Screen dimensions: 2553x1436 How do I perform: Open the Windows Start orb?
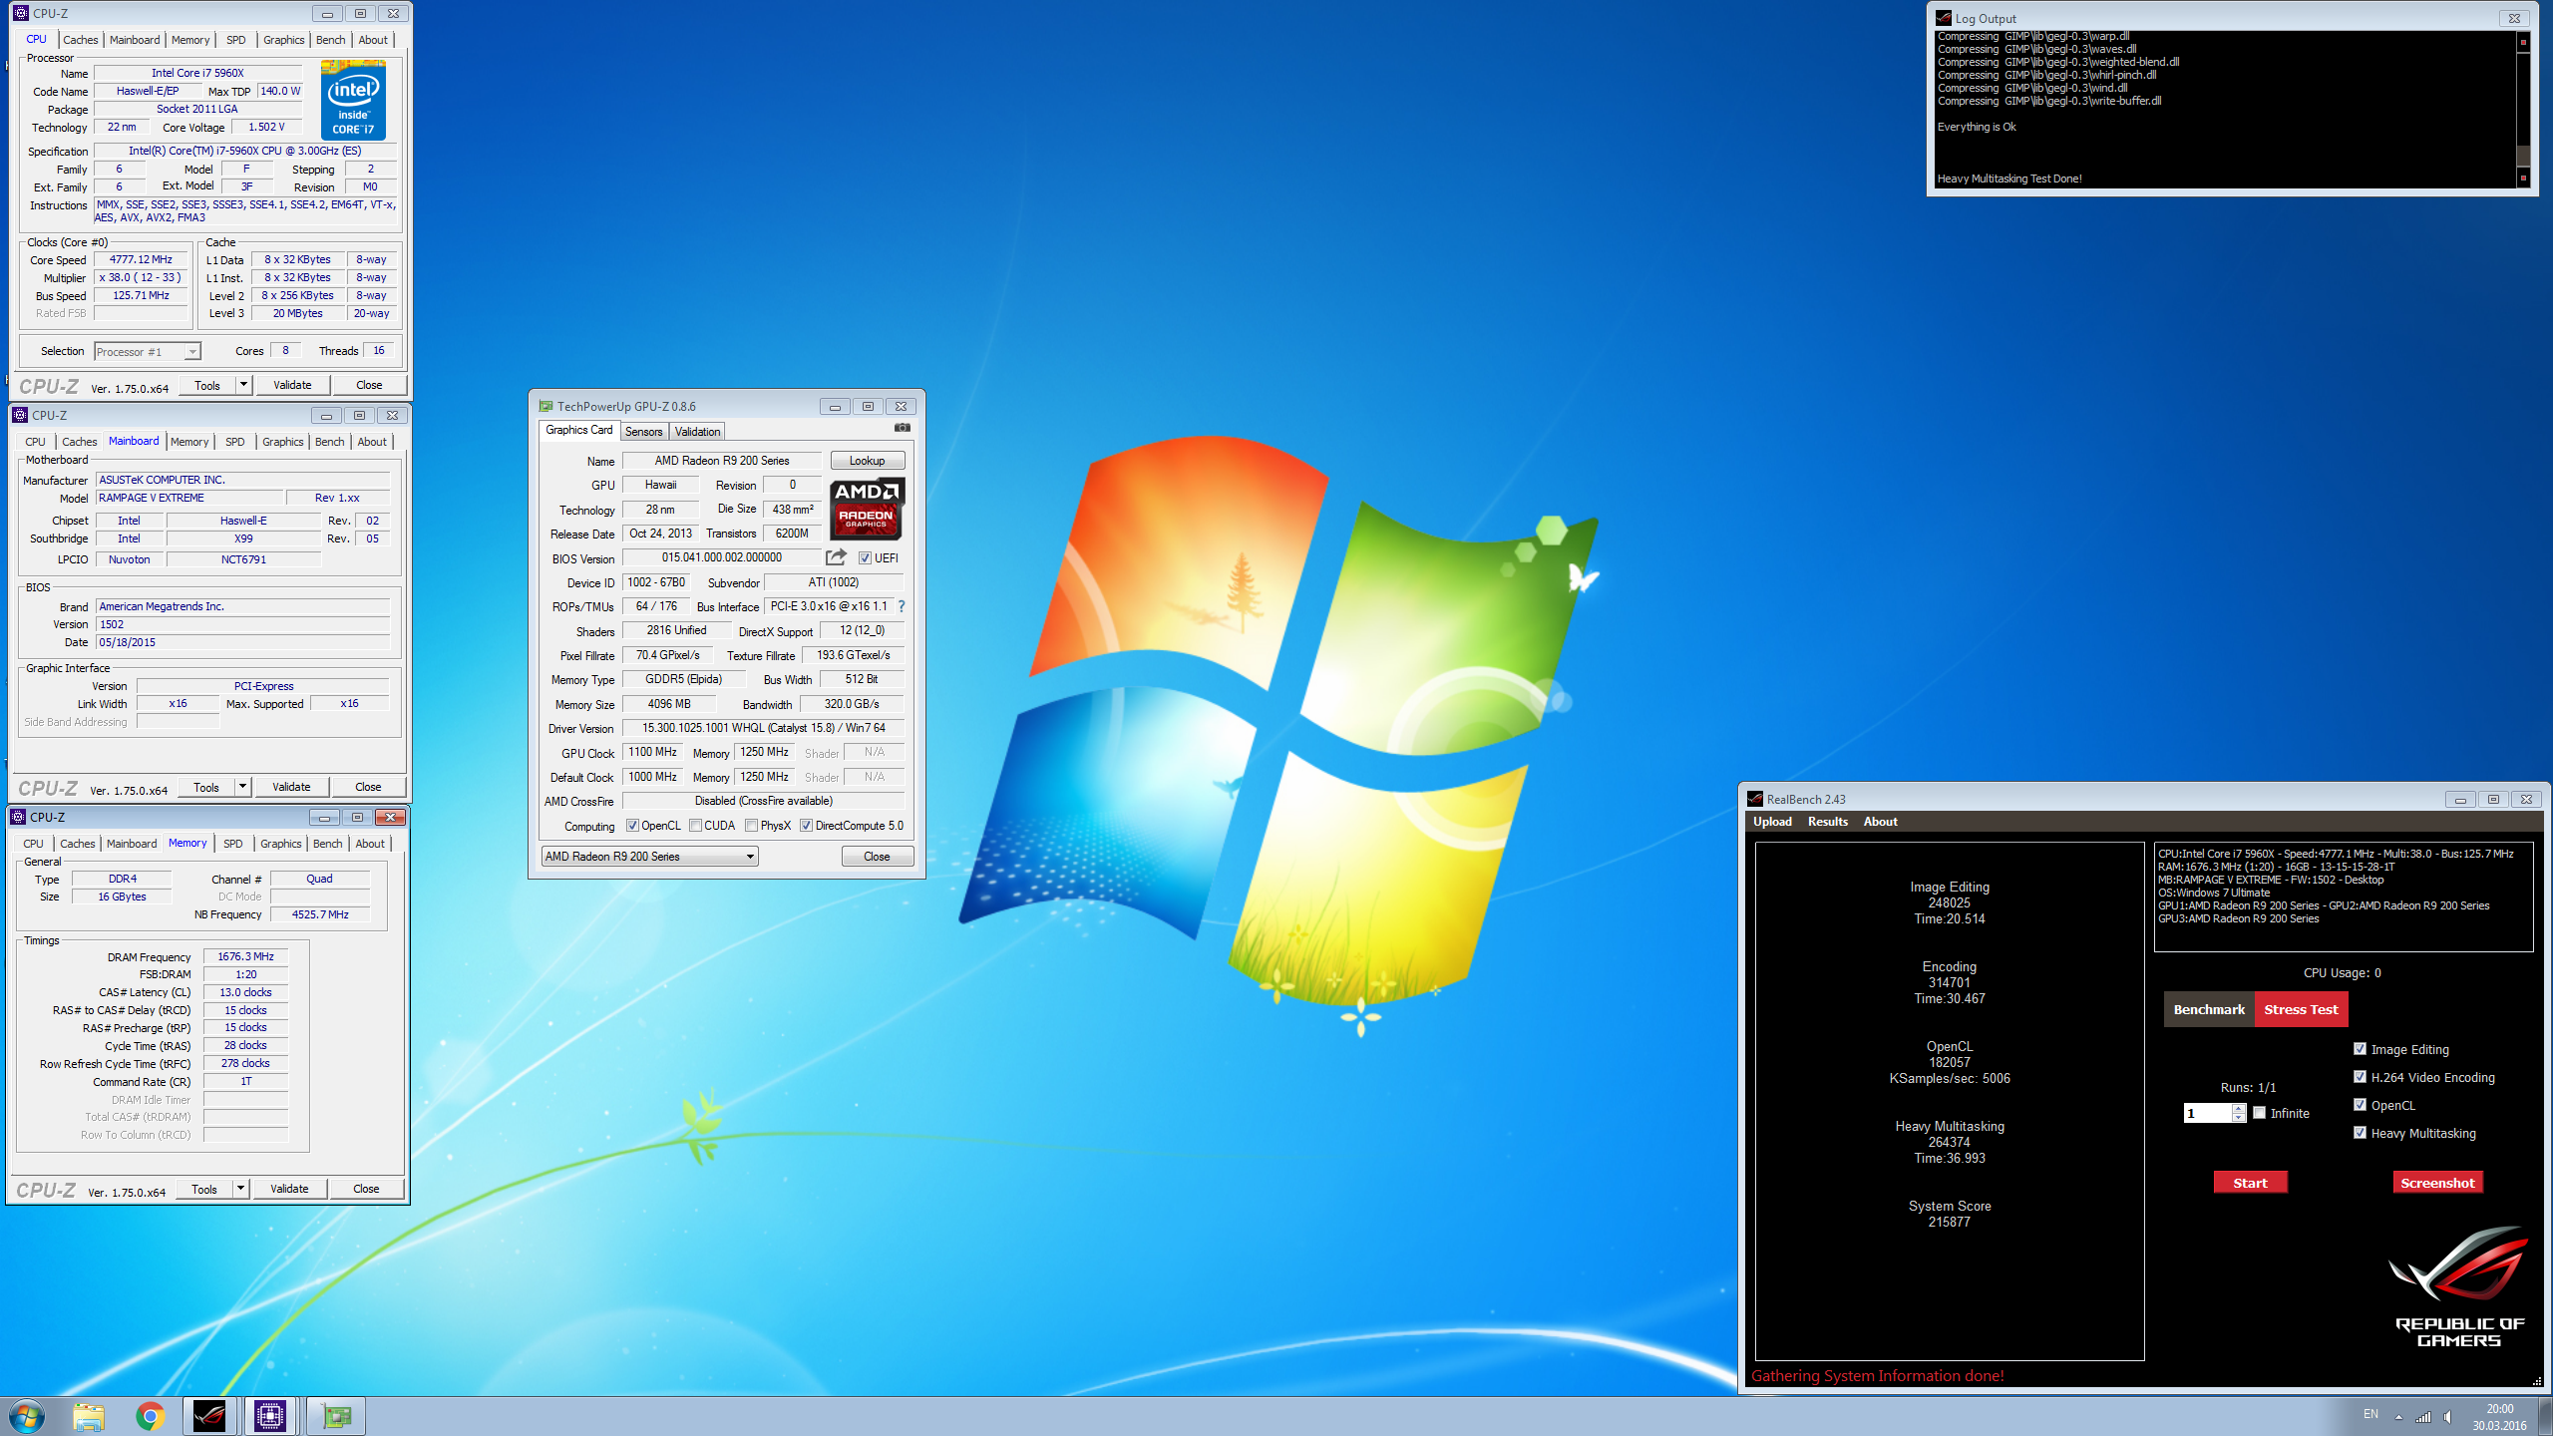click(26, 1416)
